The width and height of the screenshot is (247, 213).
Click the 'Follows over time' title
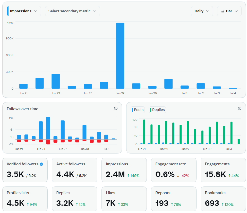[x=22, y=109]
